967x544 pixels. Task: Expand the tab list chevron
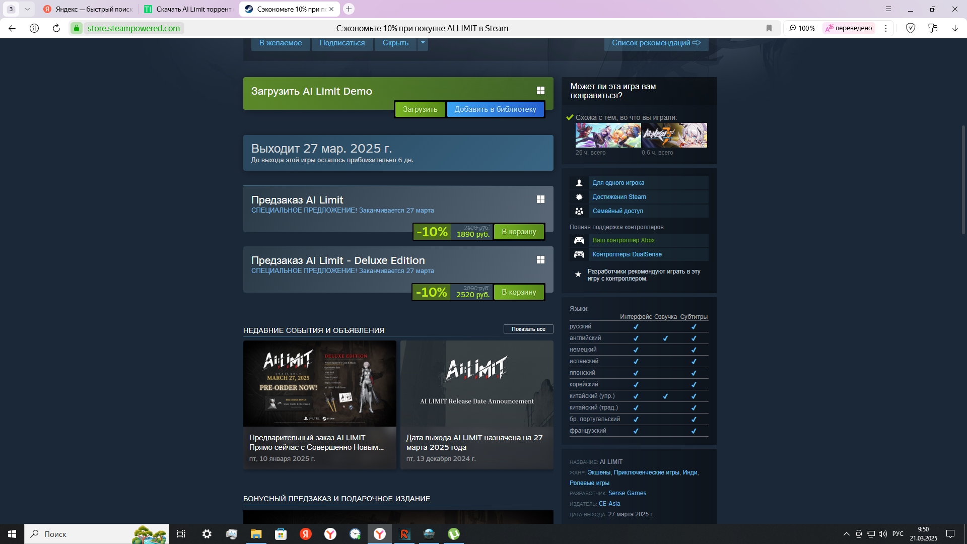27,9
